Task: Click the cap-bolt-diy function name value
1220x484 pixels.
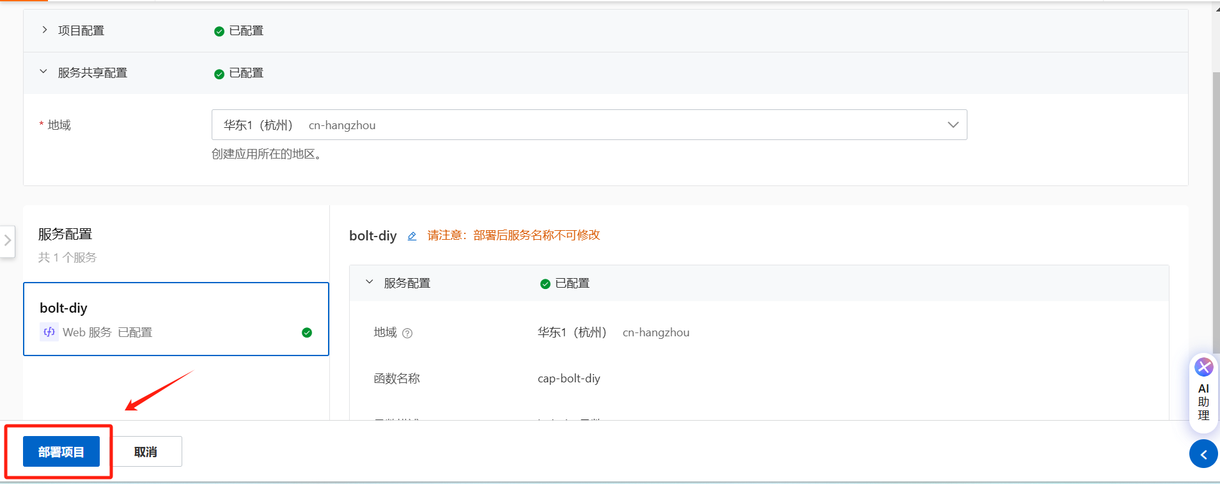Action: point(569,379)
